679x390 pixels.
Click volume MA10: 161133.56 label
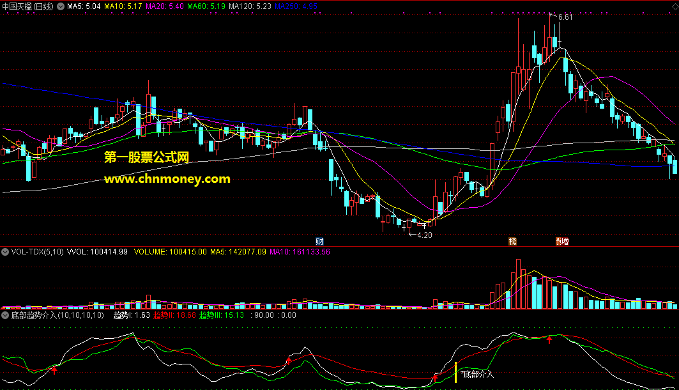(x=300, y=252)
